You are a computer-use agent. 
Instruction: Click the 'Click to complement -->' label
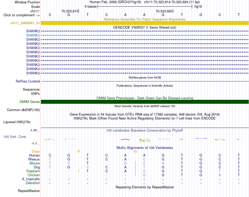click(21, 15)
